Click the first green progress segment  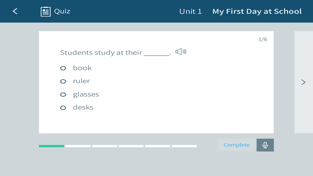click(51, 146)
